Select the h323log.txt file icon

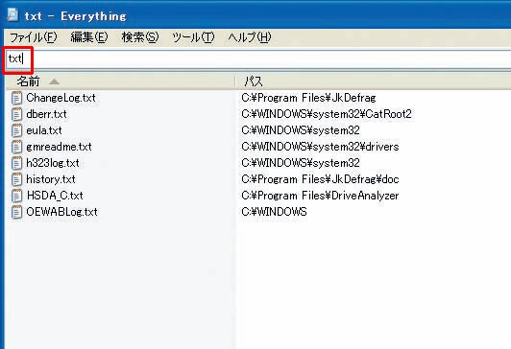pyautogui.click(x=16, y=163)
